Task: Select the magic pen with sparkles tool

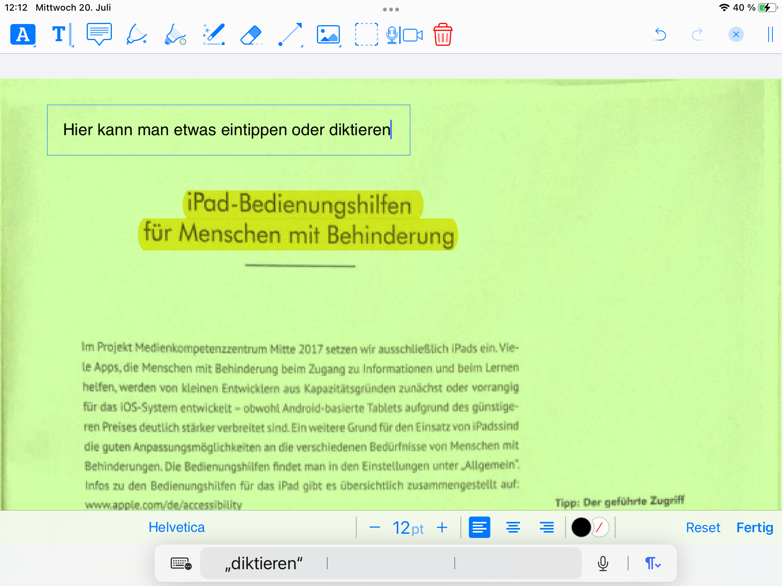Action: (213, 35)
